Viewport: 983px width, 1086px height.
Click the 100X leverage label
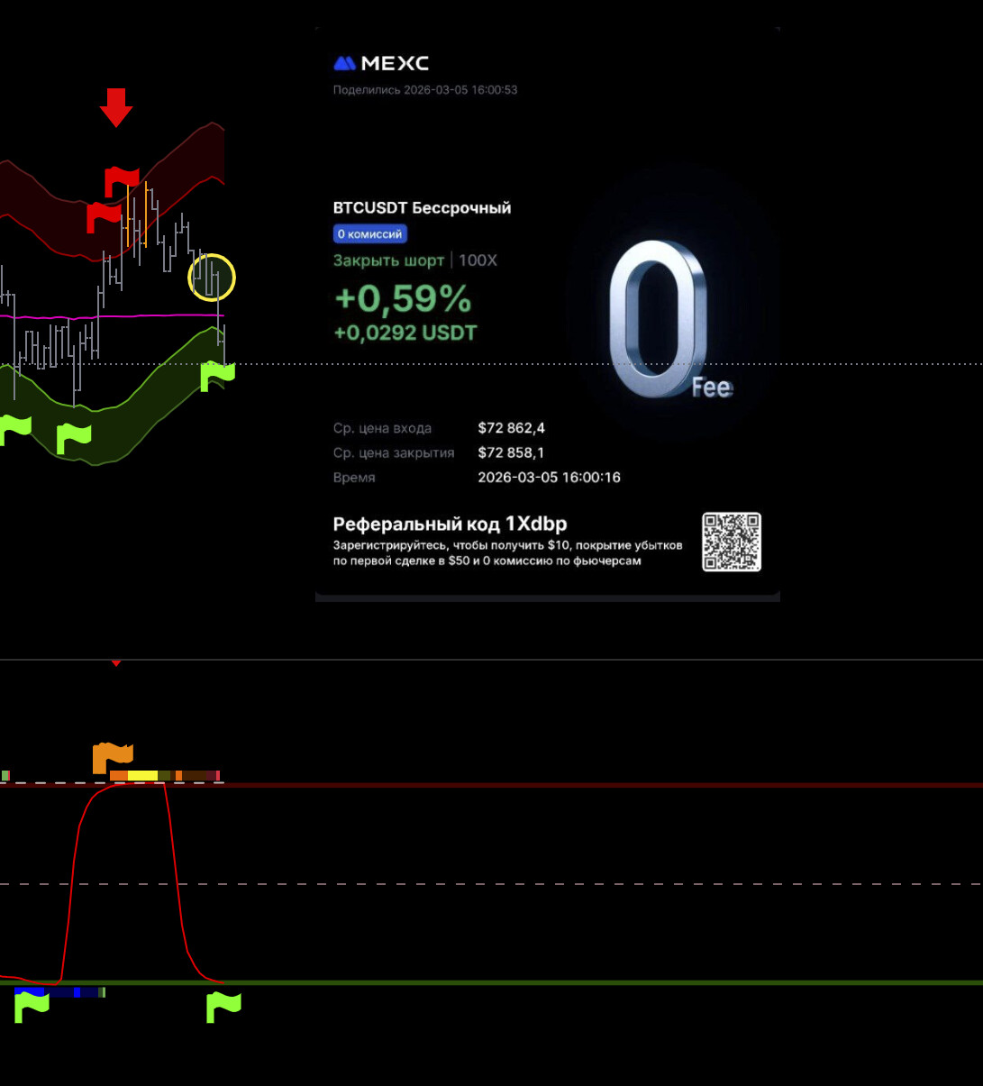click(478, 260)
